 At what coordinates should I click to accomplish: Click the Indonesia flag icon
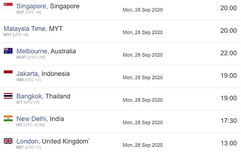[8, 73]
